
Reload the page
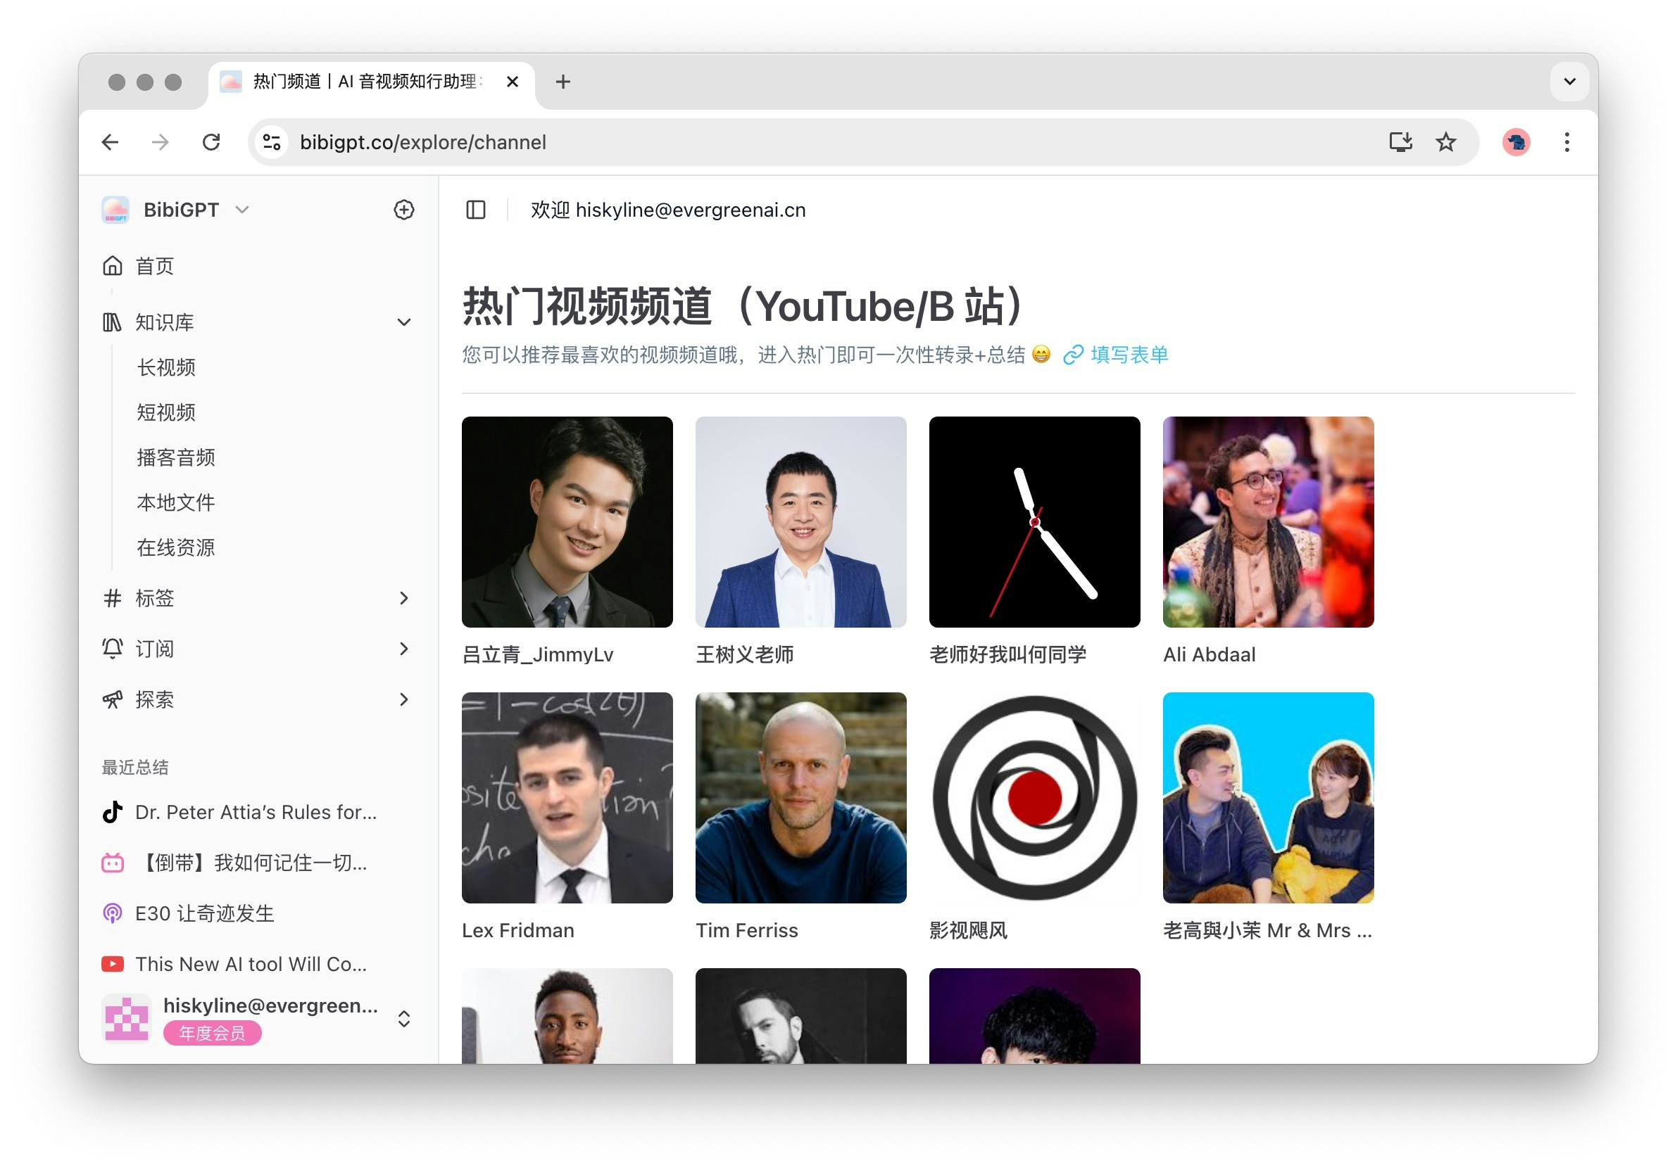(211, 141)
